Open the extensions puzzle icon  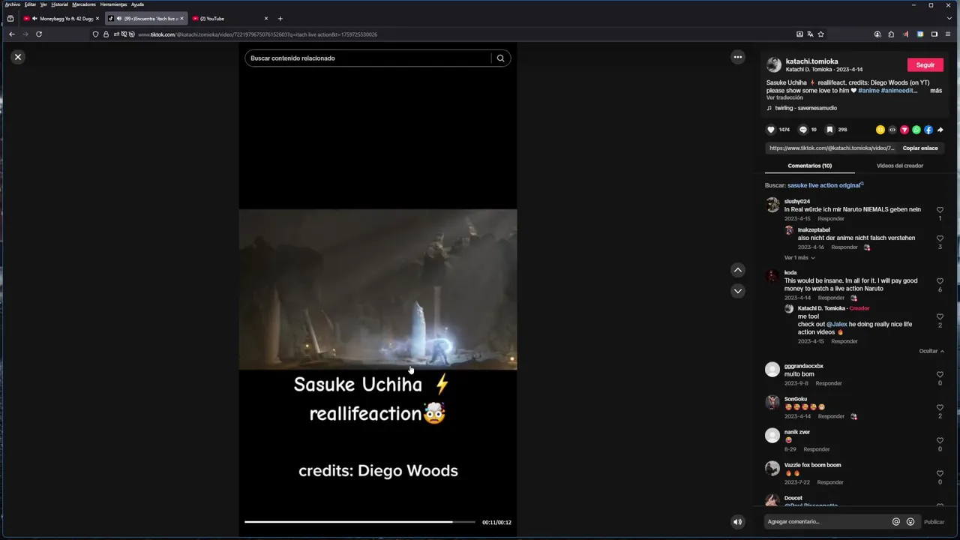(x=891, y=34)
